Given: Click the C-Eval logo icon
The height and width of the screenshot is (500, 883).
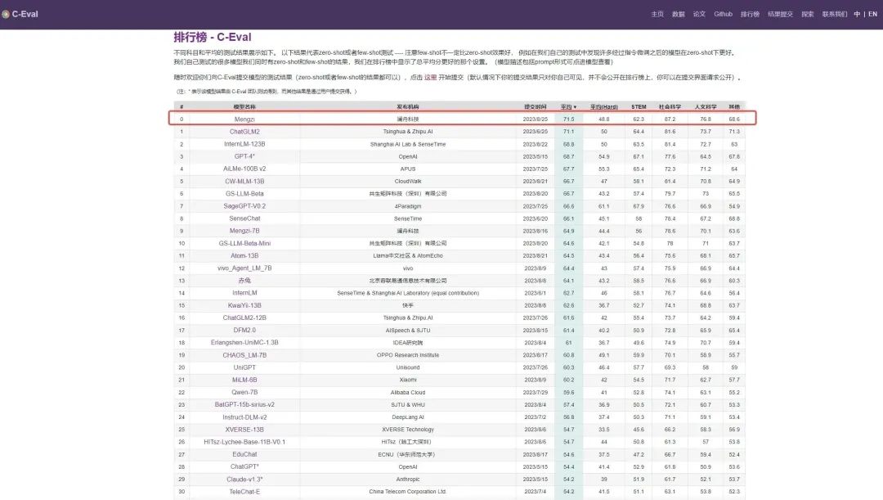Looking at the screenshot, I should 6,14.
